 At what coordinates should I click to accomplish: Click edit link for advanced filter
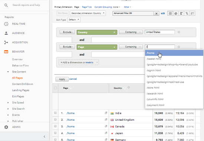point(163,13)
